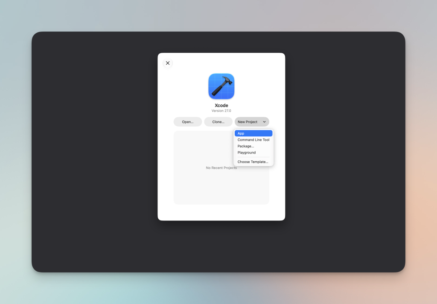The image size is (437, 304).
Task: Select App from the New Project menu
Action: pyautogui.click(x=253, y=133)
